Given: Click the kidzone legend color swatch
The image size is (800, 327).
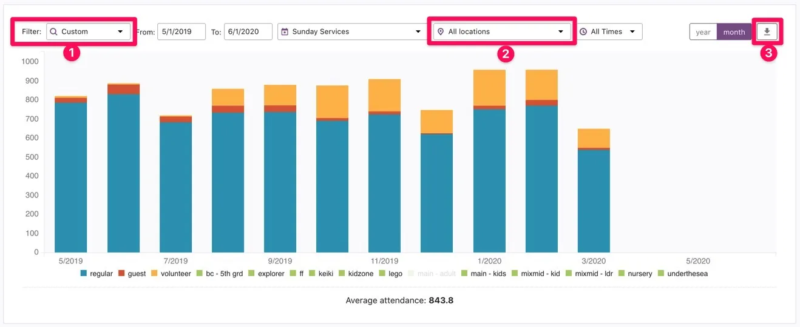Looking at the screenshot, I should 342,274.
